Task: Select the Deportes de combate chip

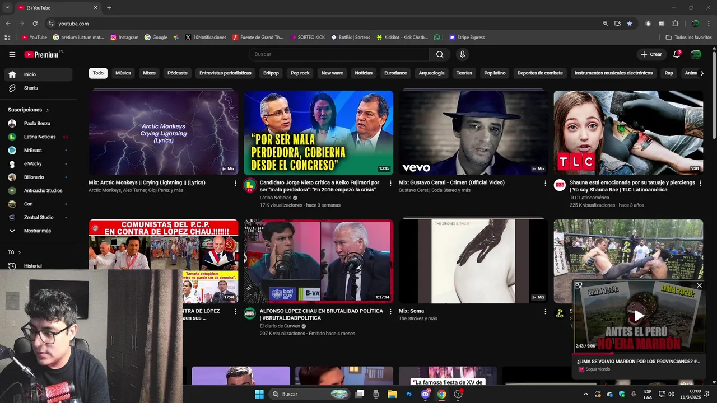Action: pyautogui.click(x=540, y=73)
